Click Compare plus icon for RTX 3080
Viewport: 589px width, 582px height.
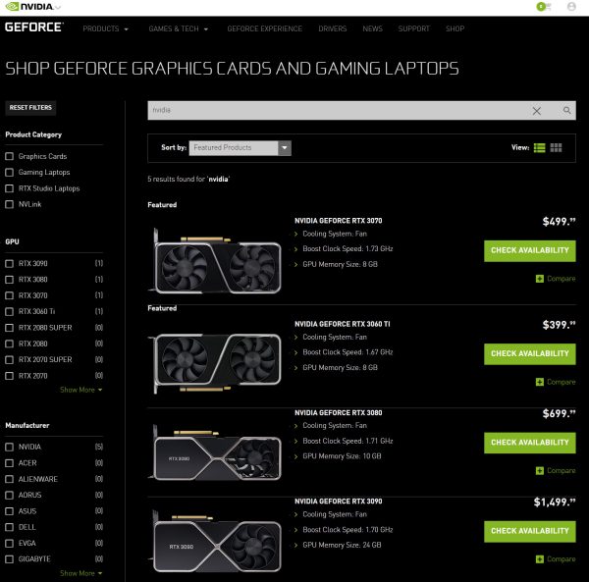[x=539, y=471]
